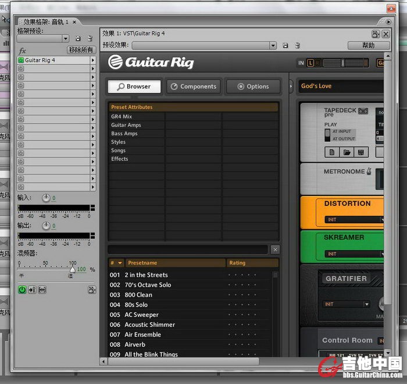The height and width of the screenshot is (384, 407).
Task: Click the Preset Attributes header
Action: (193, 107)
